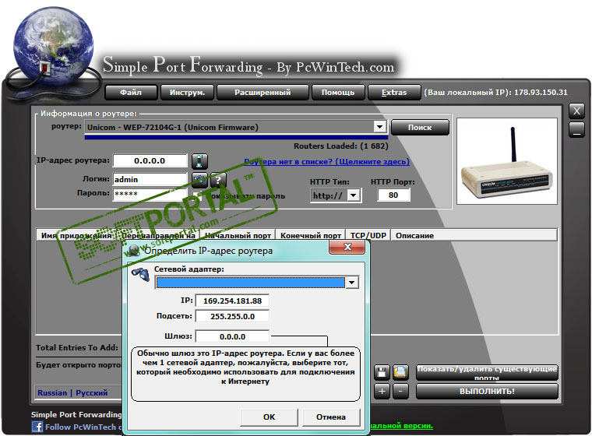Click the Начальный порт column header

tap(237, 235)
